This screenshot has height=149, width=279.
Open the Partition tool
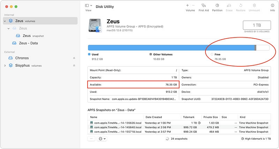click(x=217, y=5)
